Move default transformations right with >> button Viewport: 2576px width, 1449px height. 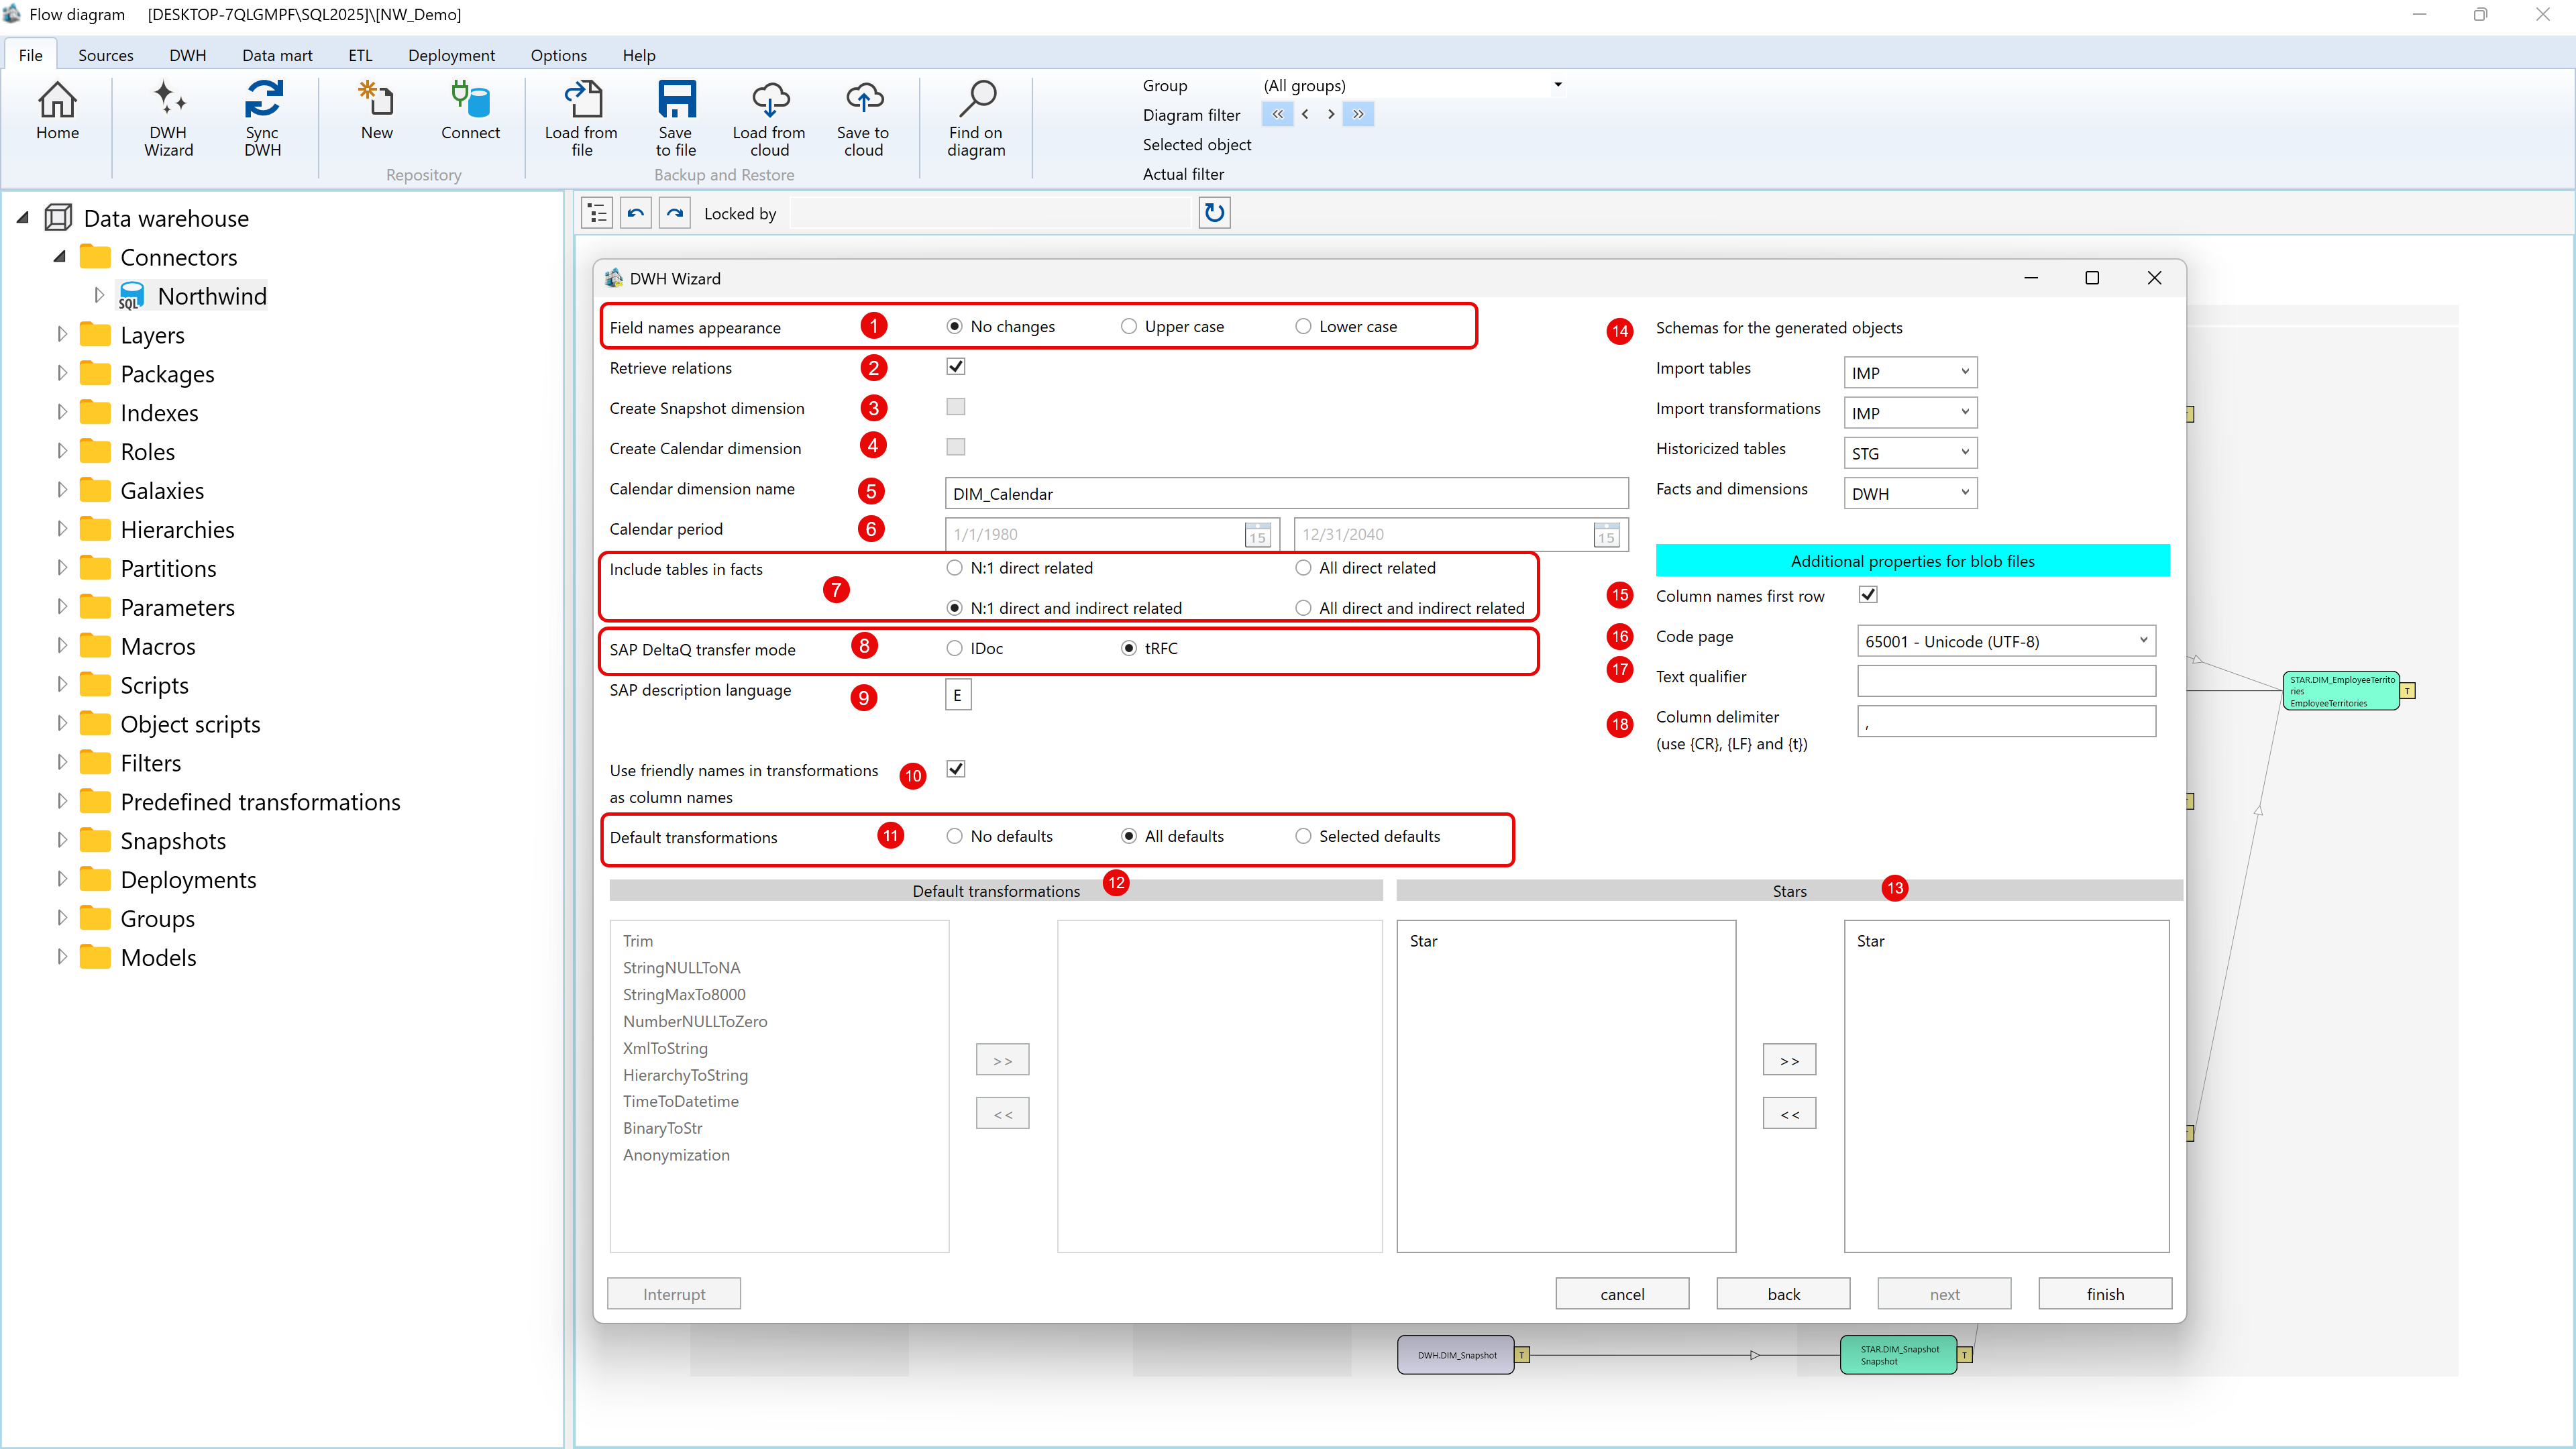click(1002, 1060)
